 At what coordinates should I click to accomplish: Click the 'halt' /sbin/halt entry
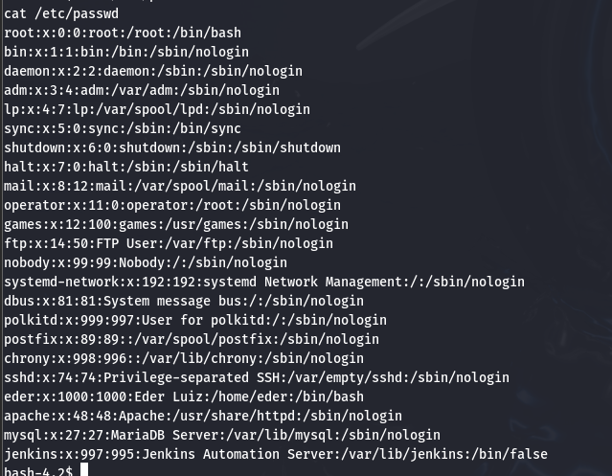pos(126,167)
